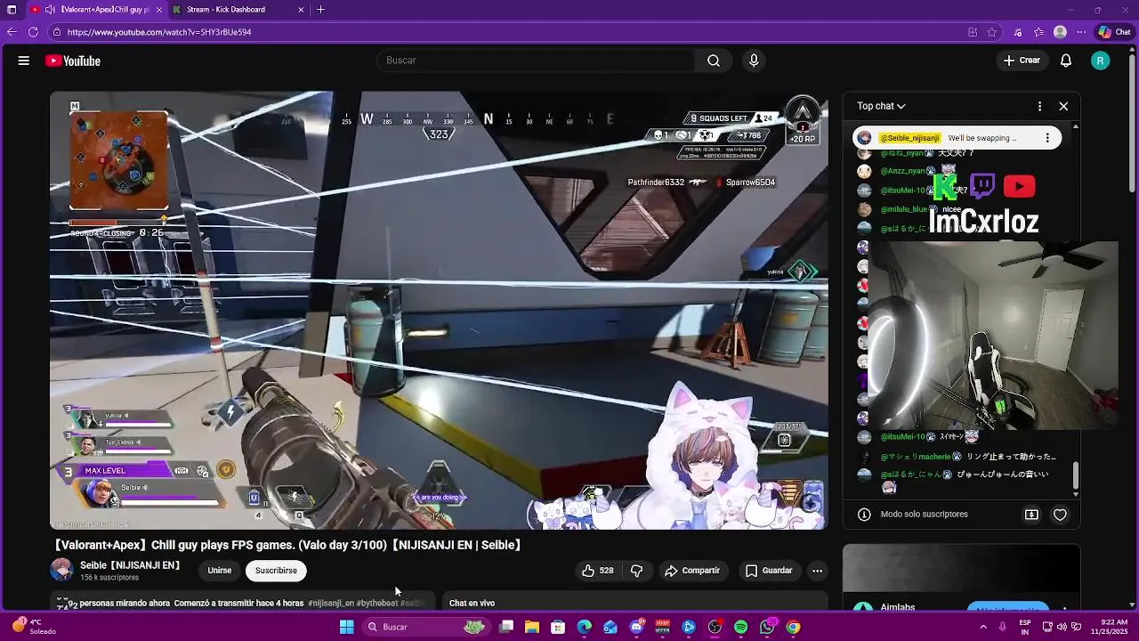1139x641 pixels.
Task: Open Discord from taskbar
Action: (x=636, y=628)
